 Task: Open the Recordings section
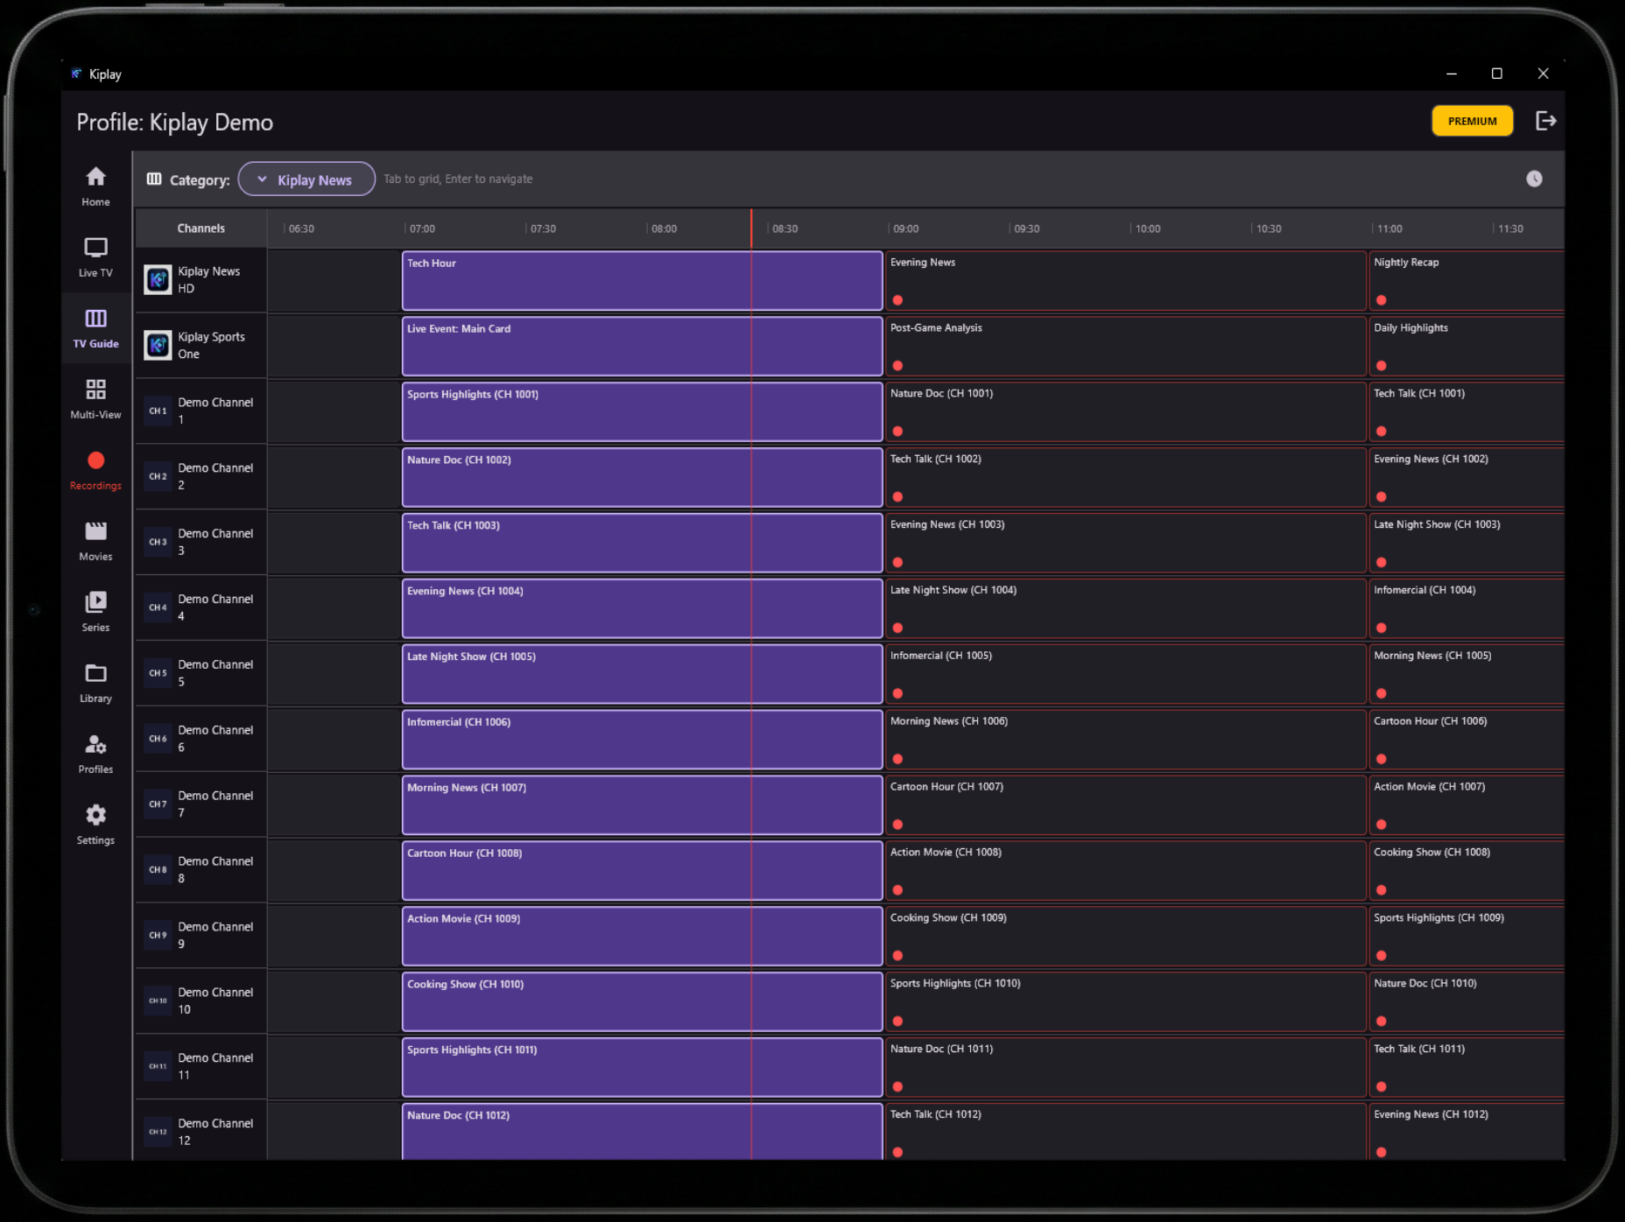[x=95, y=469]
